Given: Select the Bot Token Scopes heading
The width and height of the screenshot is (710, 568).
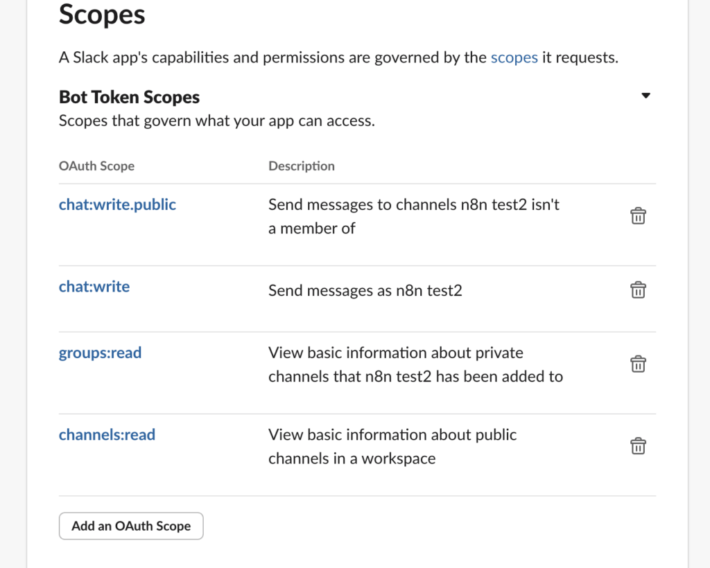Looking at the screenshot, I should 129,97.
